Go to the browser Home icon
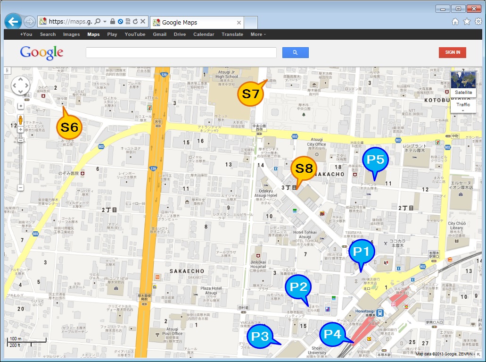The height and width of the screenshot is (362, 486). 455,21
